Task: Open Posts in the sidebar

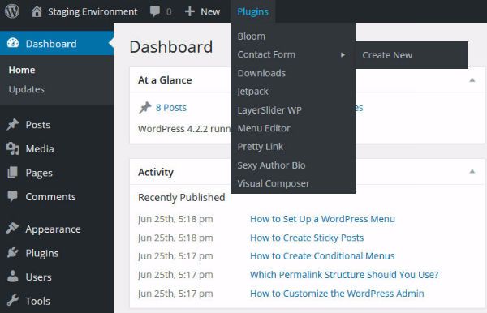Action: pyautogui.click(x=38, y=125)
